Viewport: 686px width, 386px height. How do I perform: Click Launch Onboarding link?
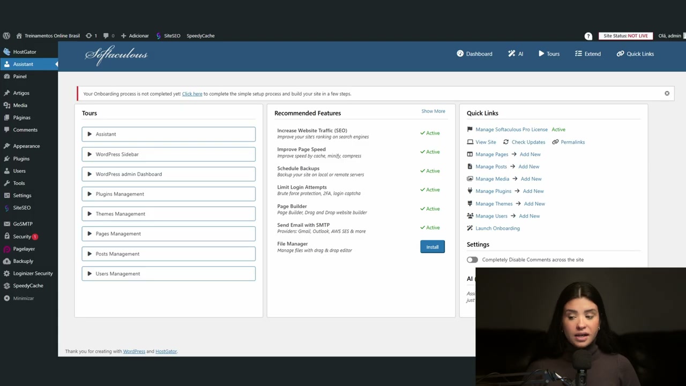click(497, 228)
